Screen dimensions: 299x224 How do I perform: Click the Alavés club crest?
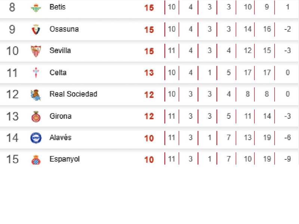[x=36, y=138]
